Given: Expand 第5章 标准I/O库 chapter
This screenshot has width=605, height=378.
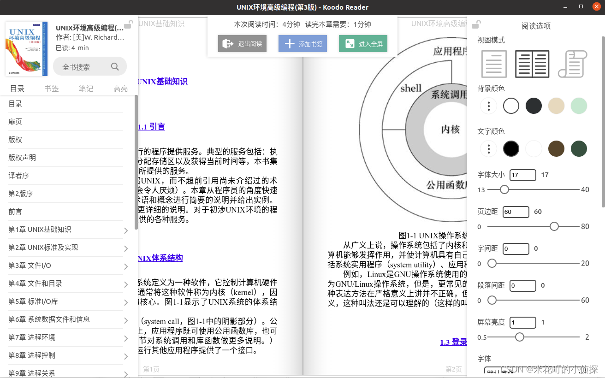Looking at the screenshot, I should 126,302.
